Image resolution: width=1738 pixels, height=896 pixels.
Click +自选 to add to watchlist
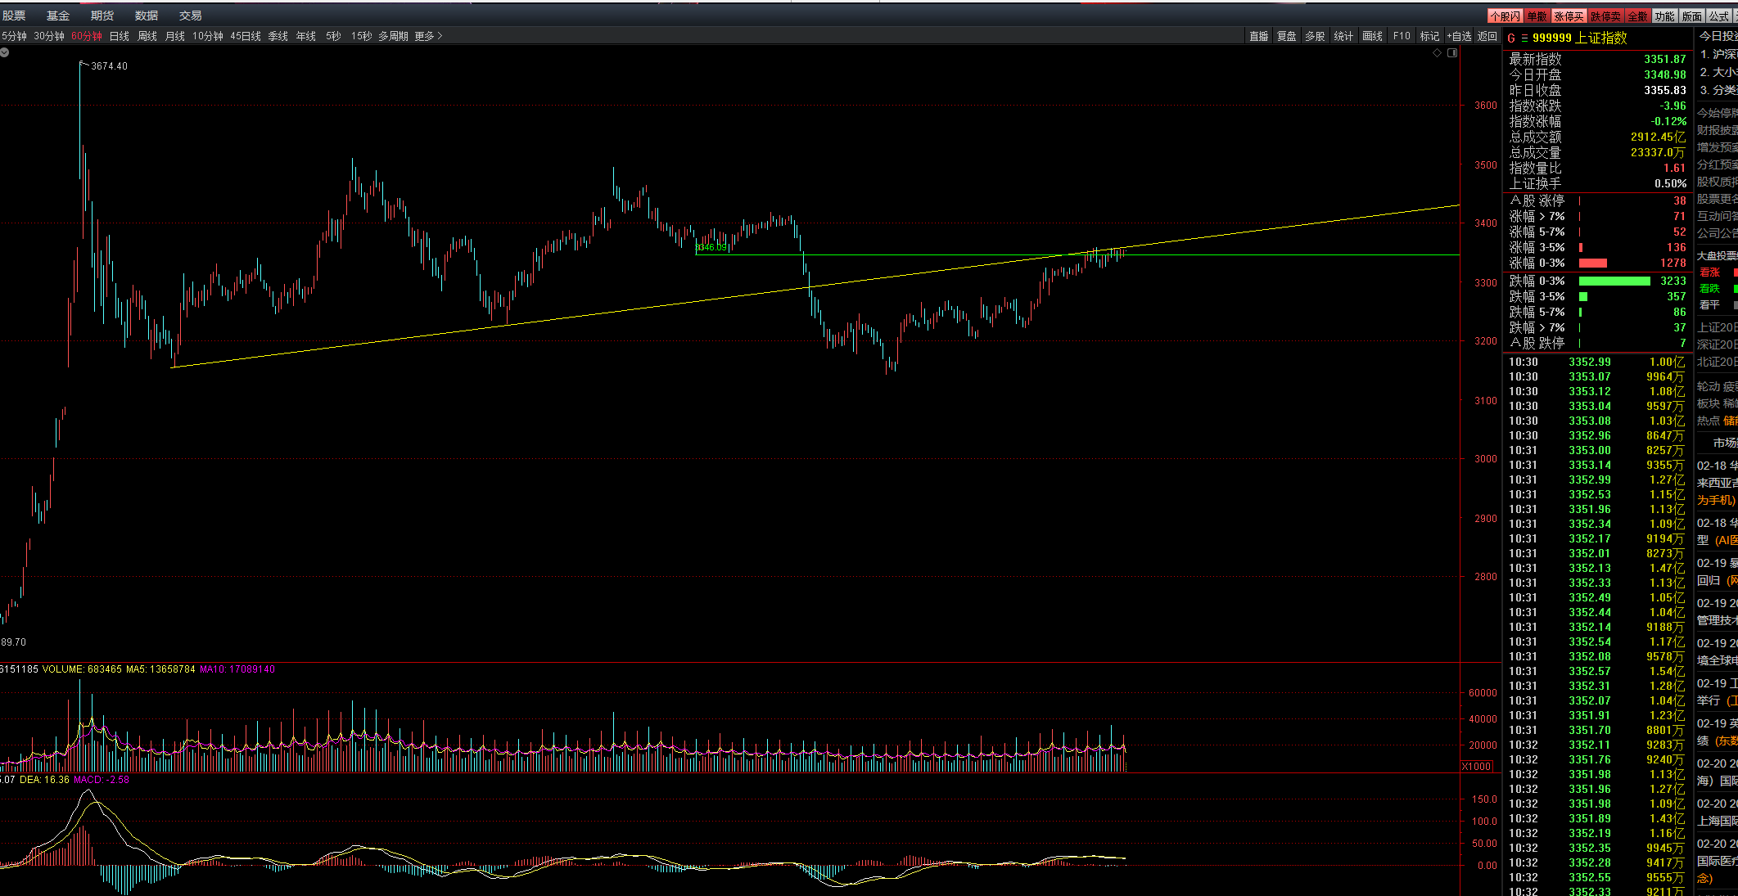(x=1459, y=36)
